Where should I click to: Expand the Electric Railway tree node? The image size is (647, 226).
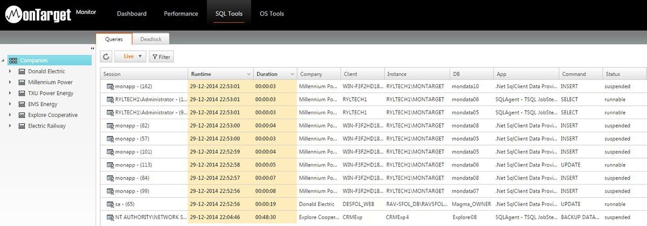(10, 126)
